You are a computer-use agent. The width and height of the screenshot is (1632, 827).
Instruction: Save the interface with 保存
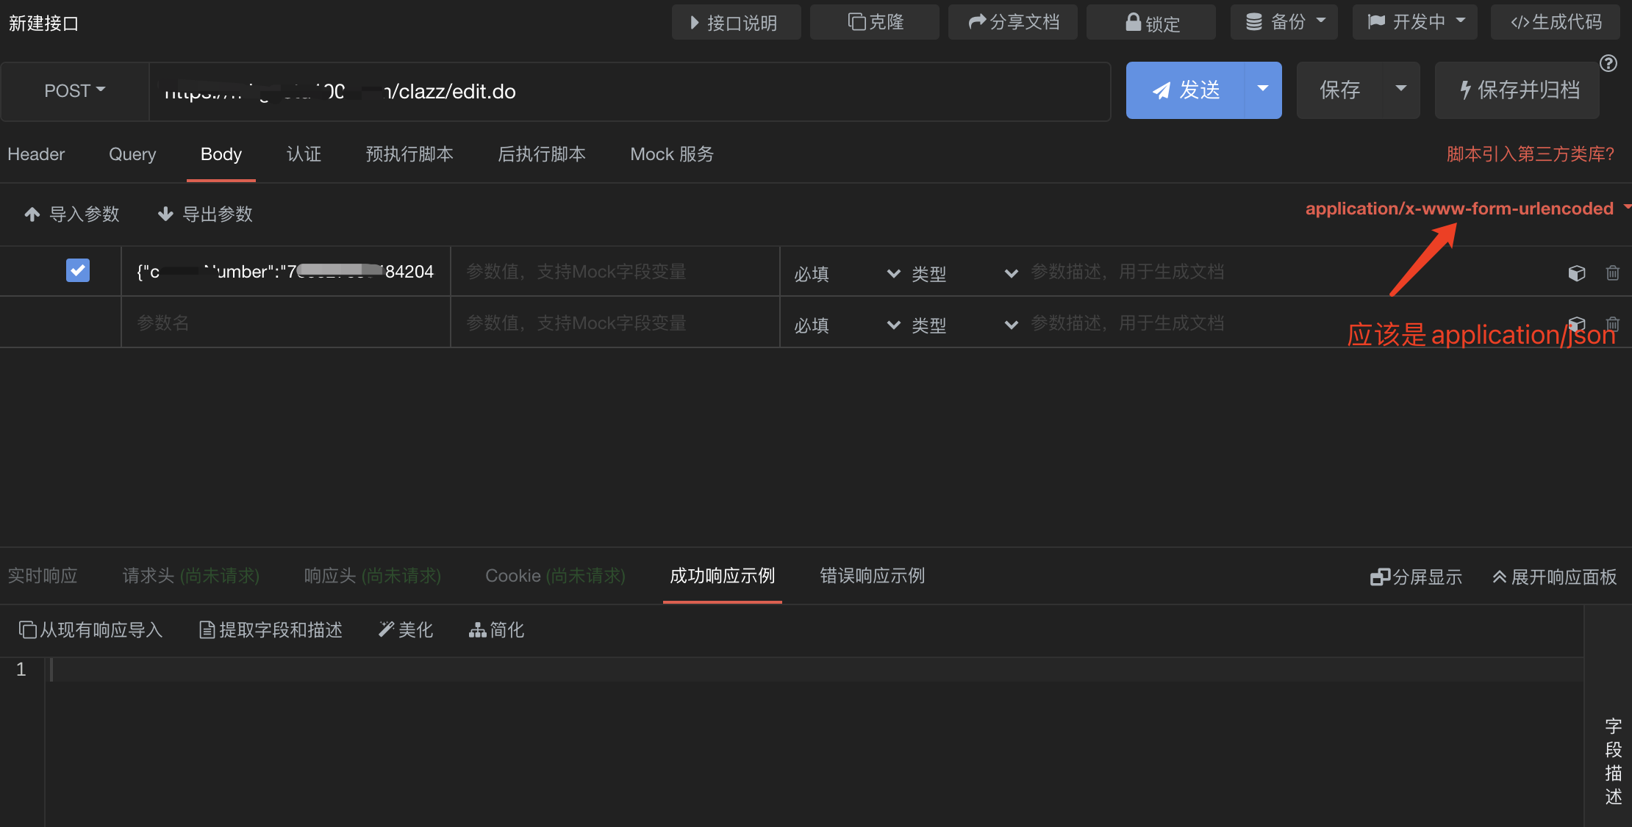[x=1339, y=90]
